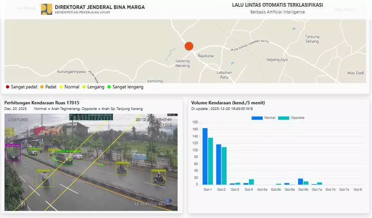Viewport: 372px width, 218px height.
Task: Click the 'Sangat lengang' green legend dot
Action: coord(109,87)
